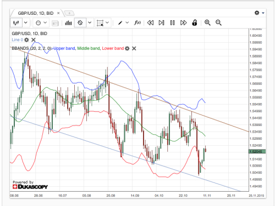Image resolution: width=275 pixels, height=206 pixels.
Task: Add a new chart tab
Action: tap(69, 13)
